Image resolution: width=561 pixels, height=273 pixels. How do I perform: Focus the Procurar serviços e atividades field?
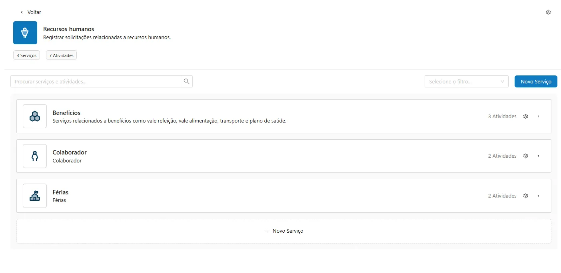coord(96,81)
